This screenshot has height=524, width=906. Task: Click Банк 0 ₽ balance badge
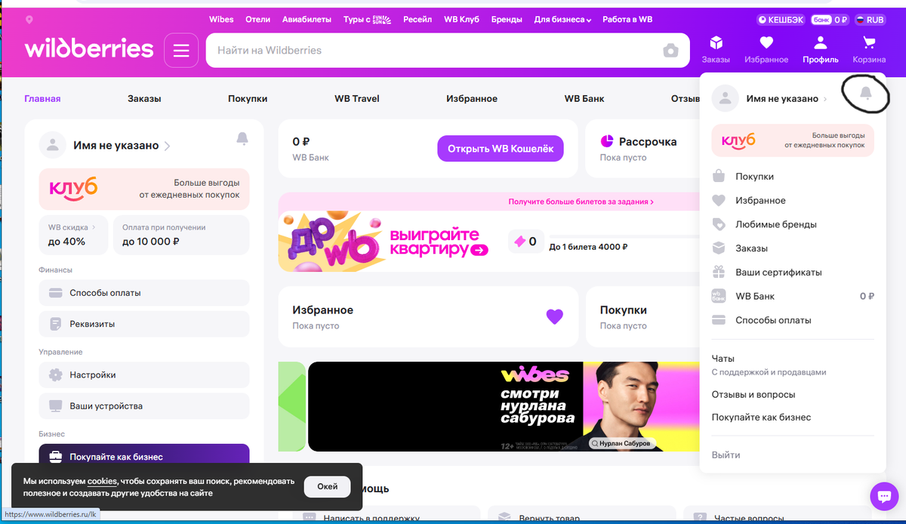point(830,20)
